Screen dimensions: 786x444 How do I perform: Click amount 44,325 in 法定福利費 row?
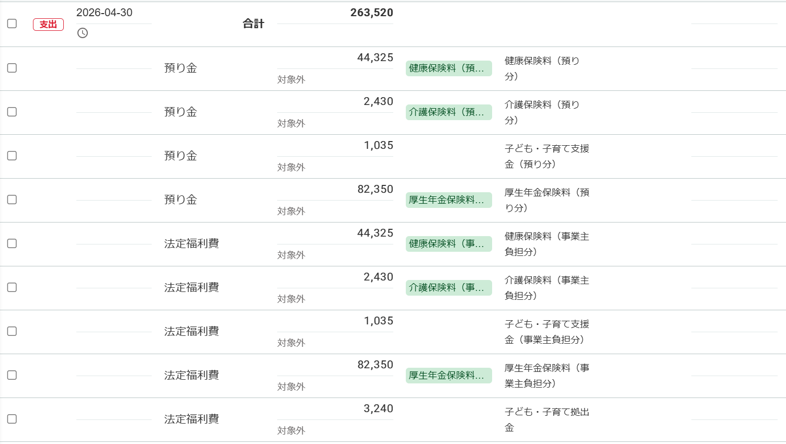coord(375,233)
